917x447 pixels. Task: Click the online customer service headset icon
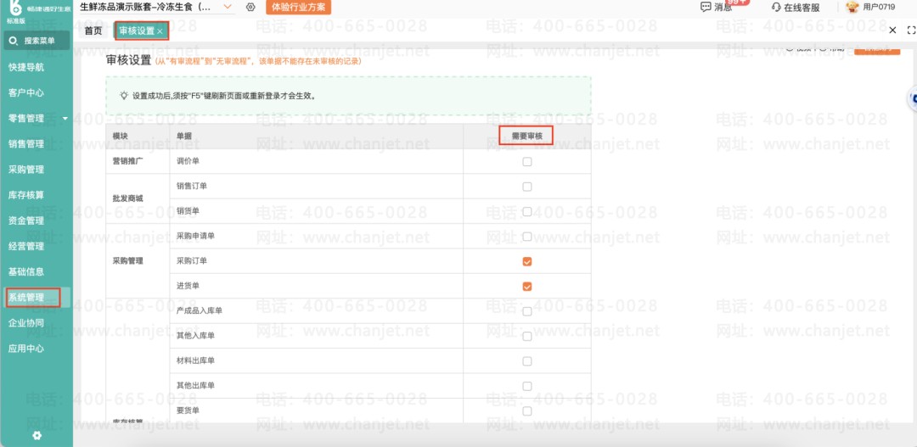pyautogui.click(x=776, y=8)
